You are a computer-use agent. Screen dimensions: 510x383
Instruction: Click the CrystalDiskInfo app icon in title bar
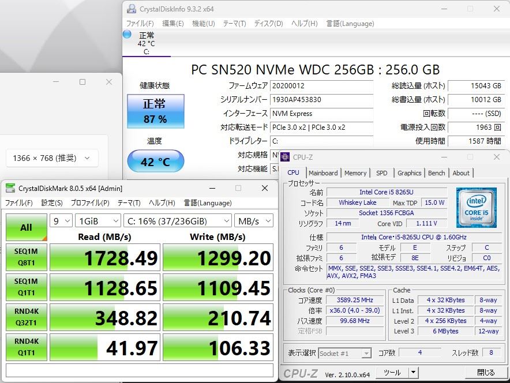point(132,9)
